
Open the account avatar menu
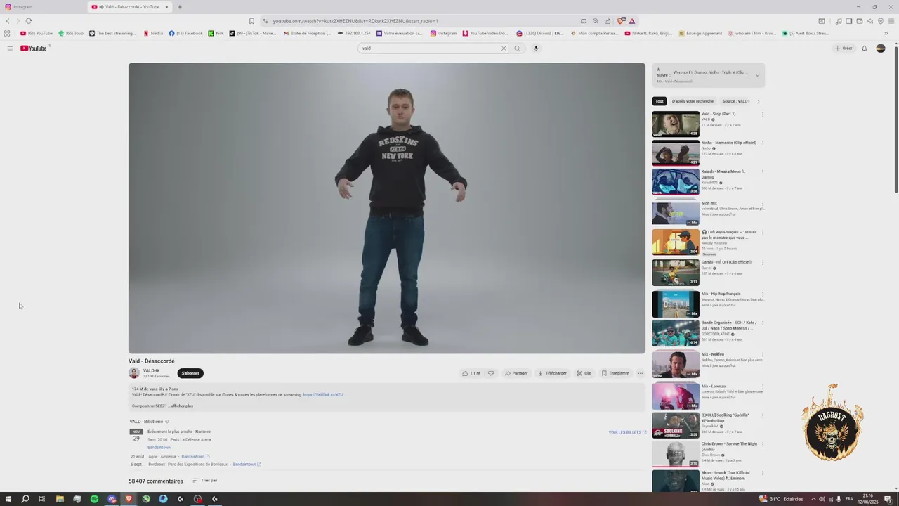(x=881, y=48)
